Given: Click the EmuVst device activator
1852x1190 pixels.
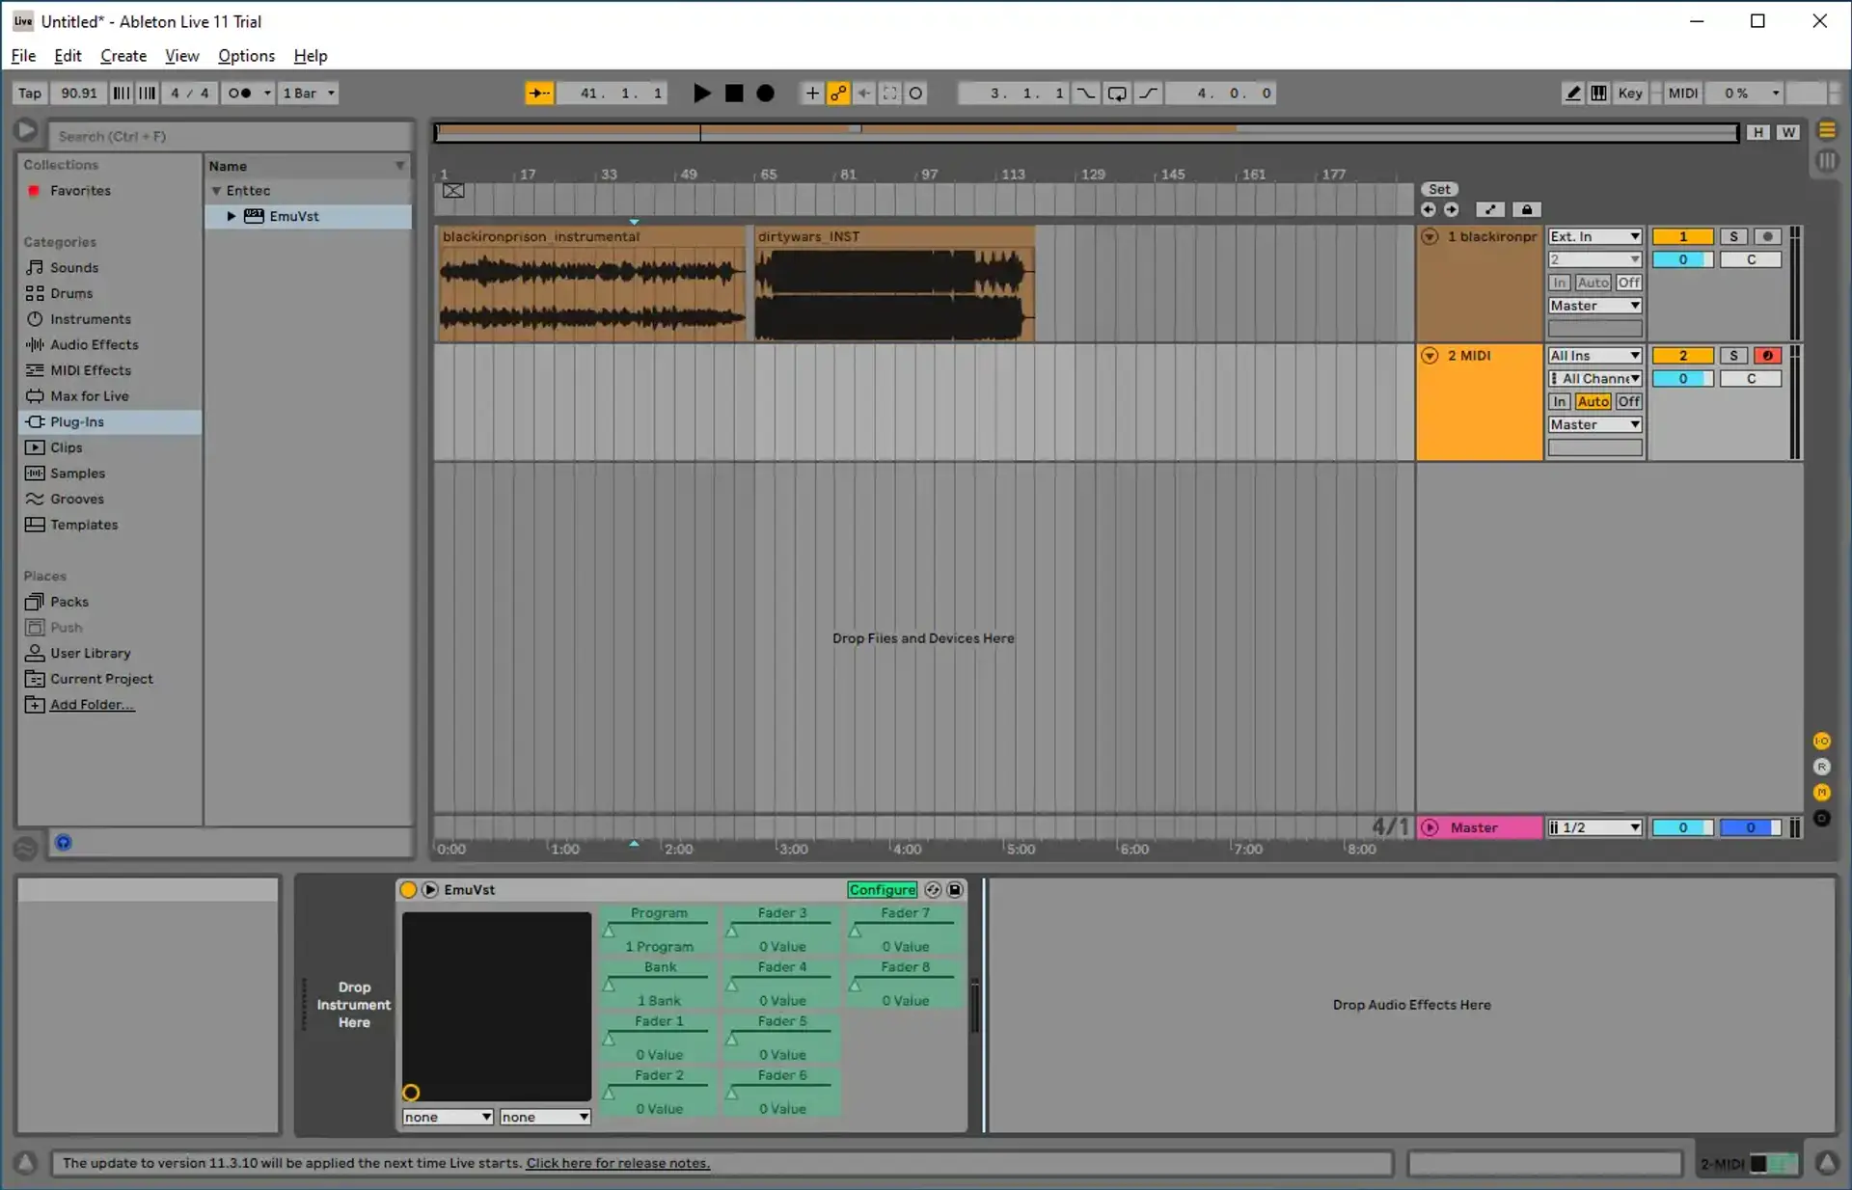Looking at the screenshot, I should coord(408,889).
